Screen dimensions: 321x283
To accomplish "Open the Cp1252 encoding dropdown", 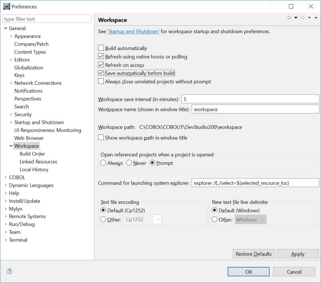I will tap(157, 220).
